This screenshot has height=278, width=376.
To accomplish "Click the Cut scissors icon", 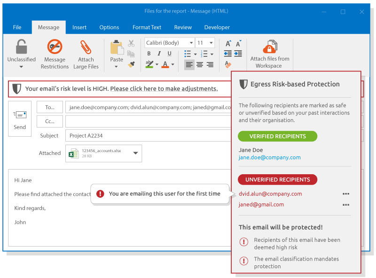I will pyautogui.click(x=131, y=43).
